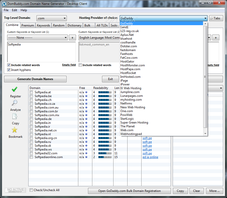Check the Softpedia.ws domain checkbox

coord(31,149)
